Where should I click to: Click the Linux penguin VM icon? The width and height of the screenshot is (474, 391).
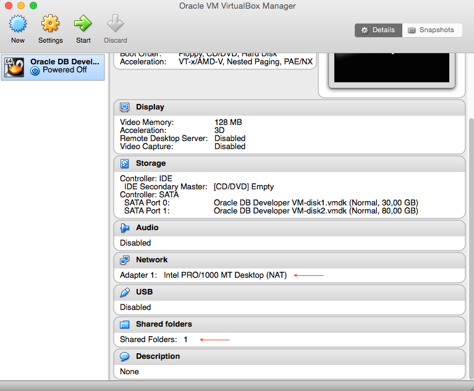click(x=14, y=67)
